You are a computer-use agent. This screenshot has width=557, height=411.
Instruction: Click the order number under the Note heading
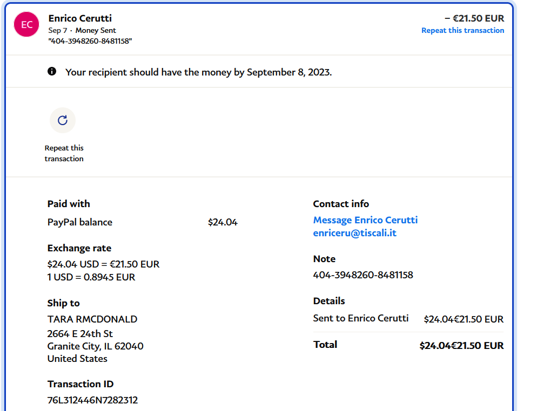363,275
